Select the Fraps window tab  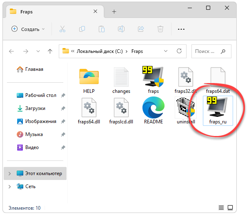[55, 11]
